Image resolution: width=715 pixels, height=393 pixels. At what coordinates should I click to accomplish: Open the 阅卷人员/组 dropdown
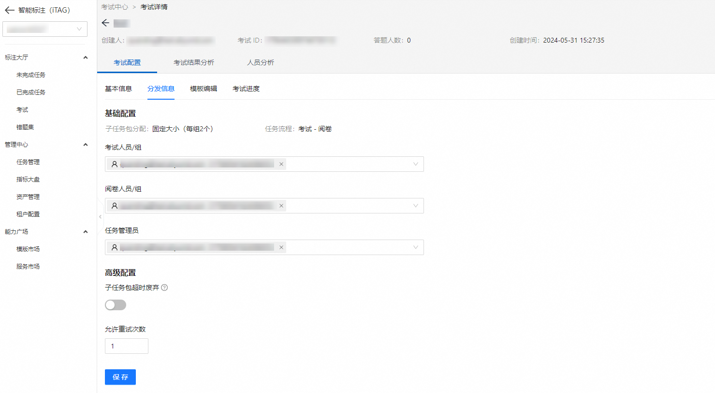264,206
